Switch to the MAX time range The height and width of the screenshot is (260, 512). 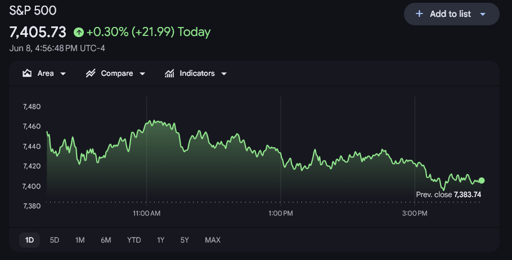(213, 240)
